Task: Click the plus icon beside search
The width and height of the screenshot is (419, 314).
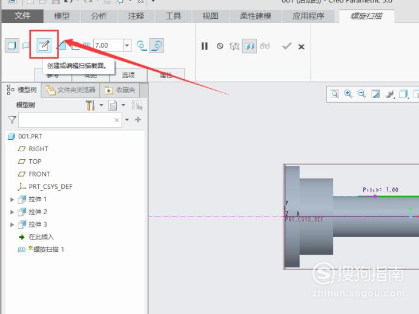Action: (138, 120)
